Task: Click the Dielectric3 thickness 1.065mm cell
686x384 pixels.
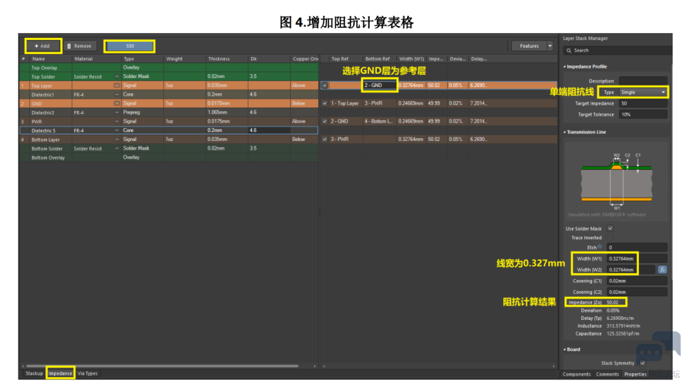Action: click(227, 112)
